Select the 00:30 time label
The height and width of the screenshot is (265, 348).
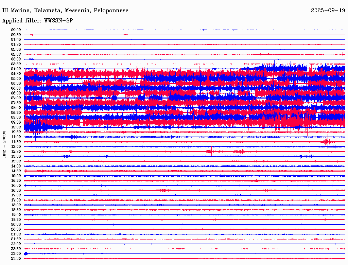(x=16, y=35)
